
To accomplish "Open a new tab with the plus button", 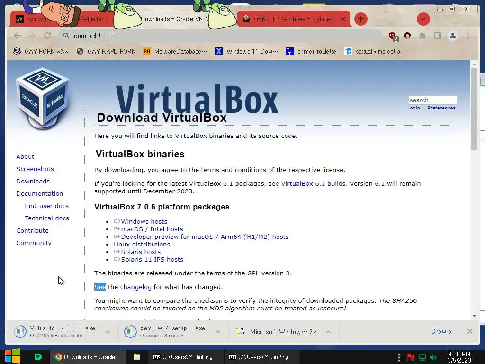I will click(x=360, y=19).
